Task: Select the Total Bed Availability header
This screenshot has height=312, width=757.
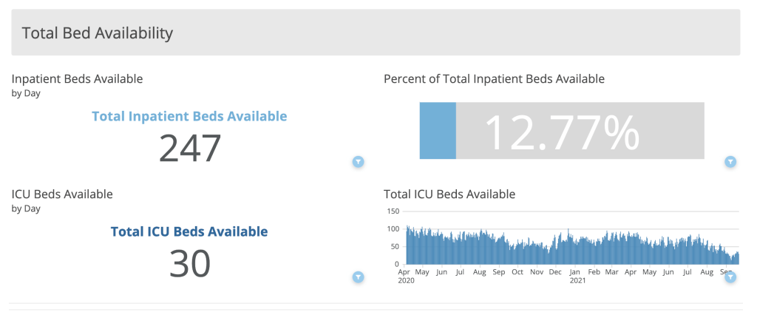Action: coord(98,33)
